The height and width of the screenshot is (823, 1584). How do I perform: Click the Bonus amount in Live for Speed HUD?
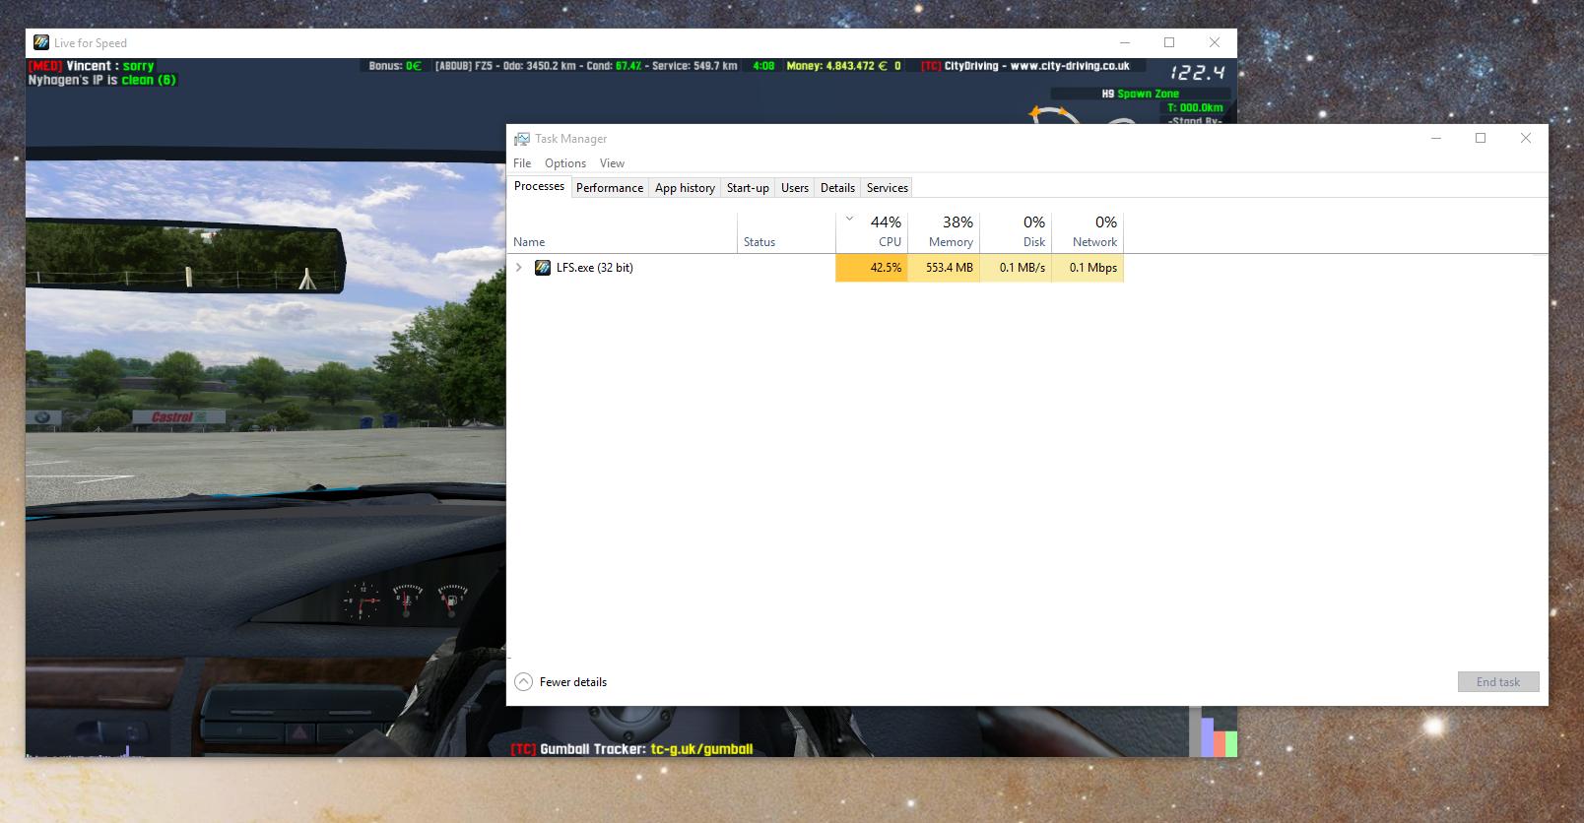[395, 66]
